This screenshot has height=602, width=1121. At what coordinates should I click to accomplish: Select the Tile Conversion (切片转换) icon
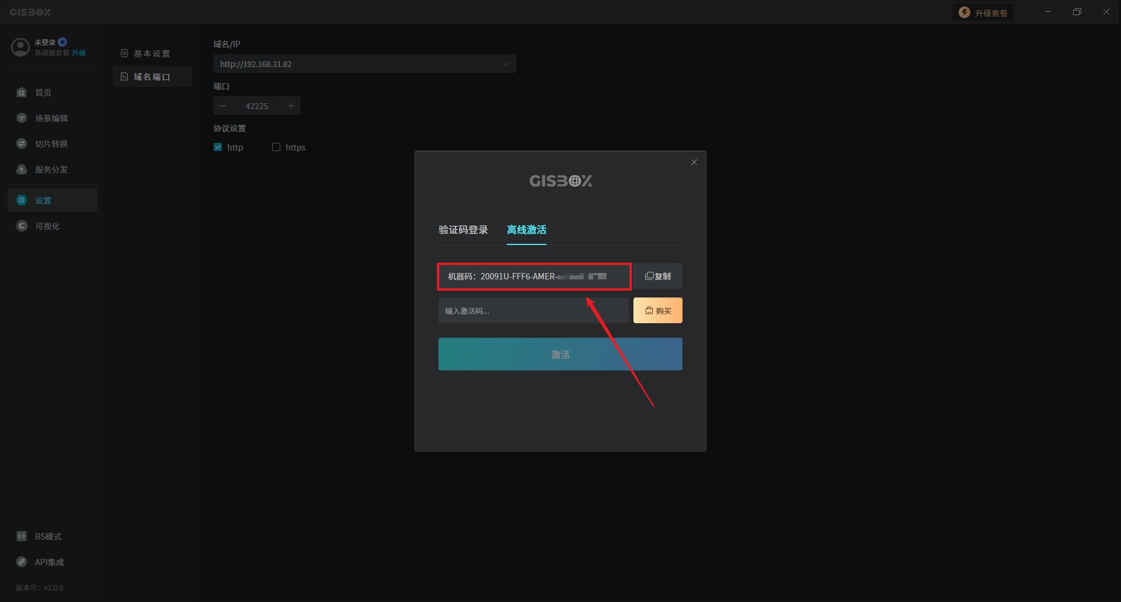22,144
